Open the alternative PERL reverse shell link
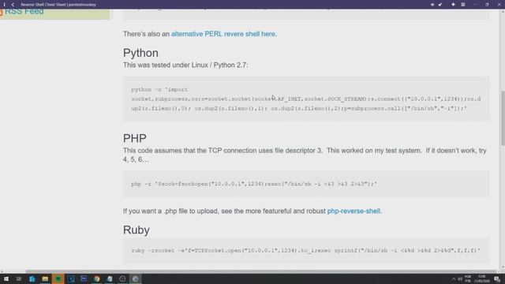Image resolution: width=505 pixels, height=284 pixels. tap(224, 34)
